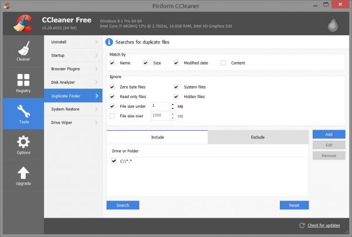Toggle the File size over checkbox
Image resolution: width=352 pixels, height=237 pixels.
[x=112, y=116]
